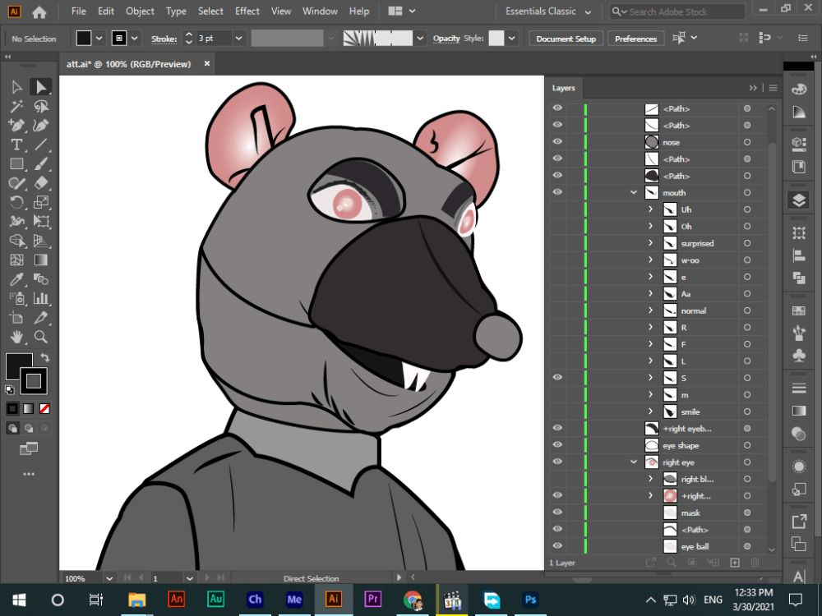This screenshot has width=822, height=616.
Task: Switch to att.ai document tab
Action: [x=128, y=64]
